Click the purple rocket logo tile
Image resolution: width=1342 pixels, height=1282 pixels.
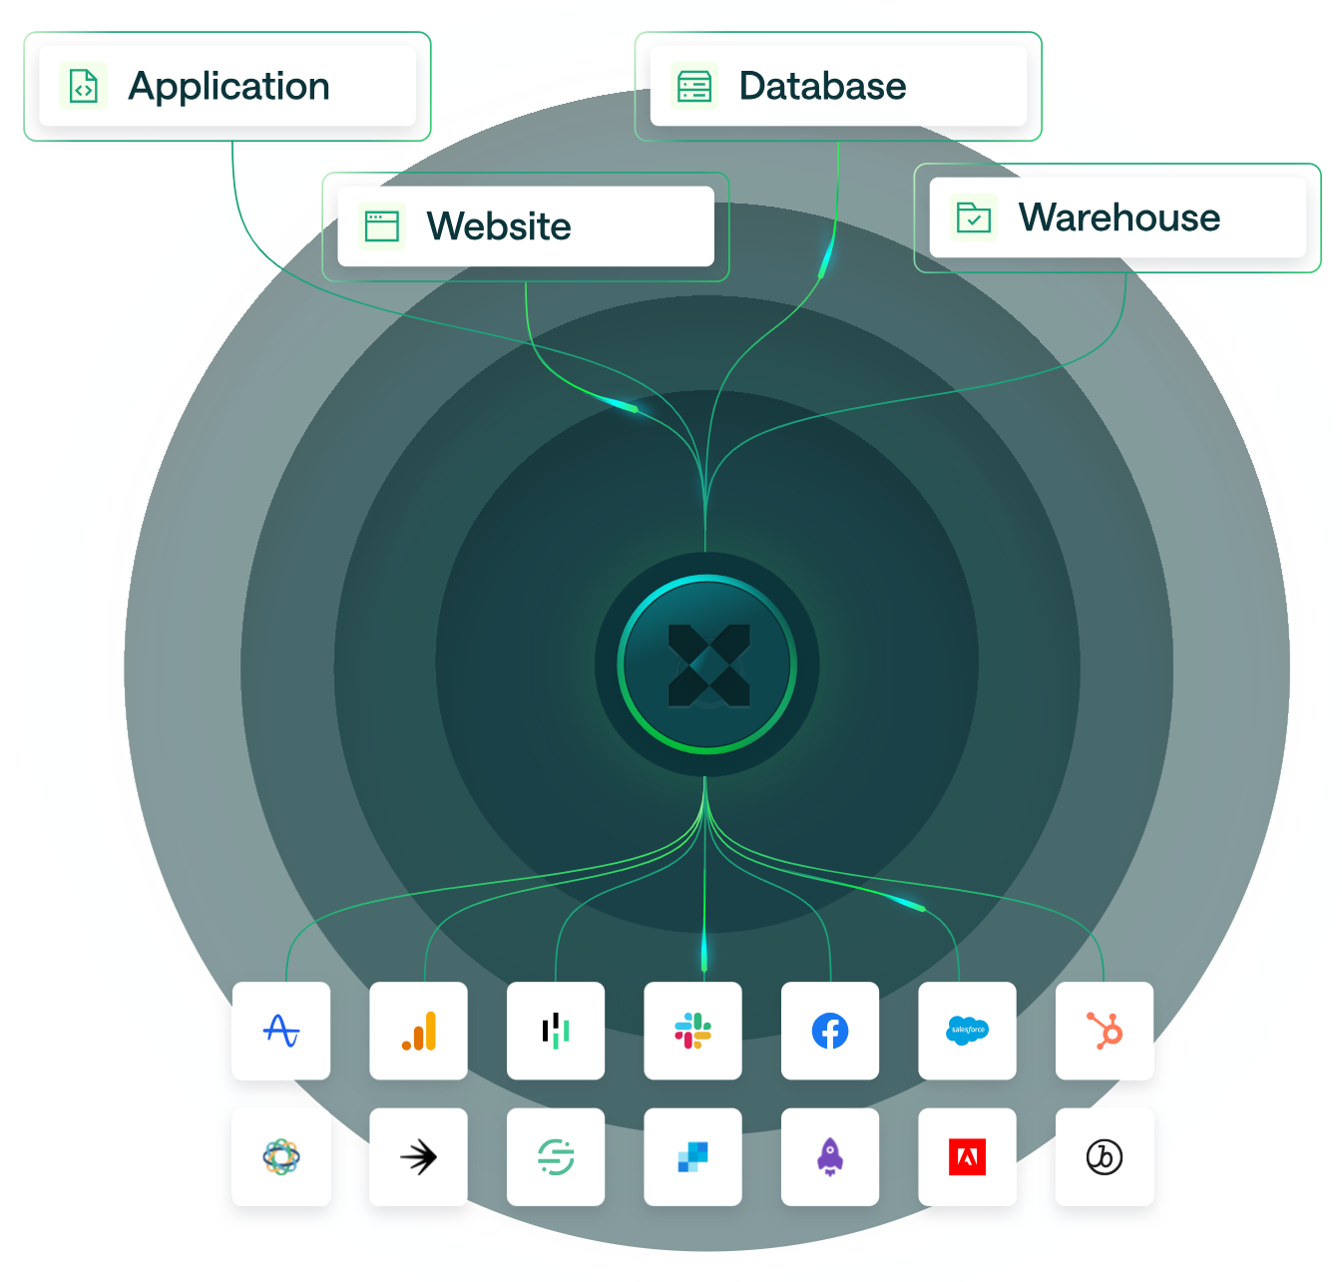[830, 1157]
